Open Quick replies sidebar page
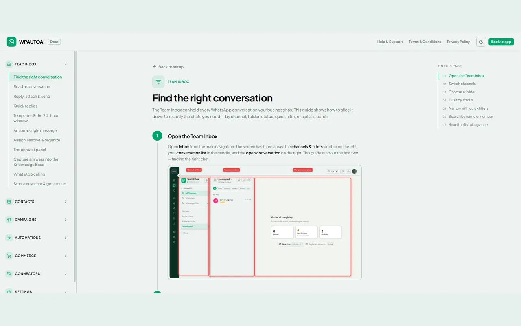Screen dimensions: 521x326 click(25, 106)
